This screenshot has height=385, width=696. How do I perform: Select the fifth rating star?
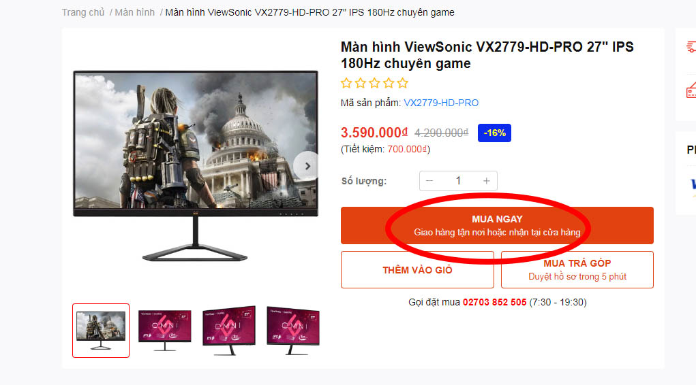point(403,83)
